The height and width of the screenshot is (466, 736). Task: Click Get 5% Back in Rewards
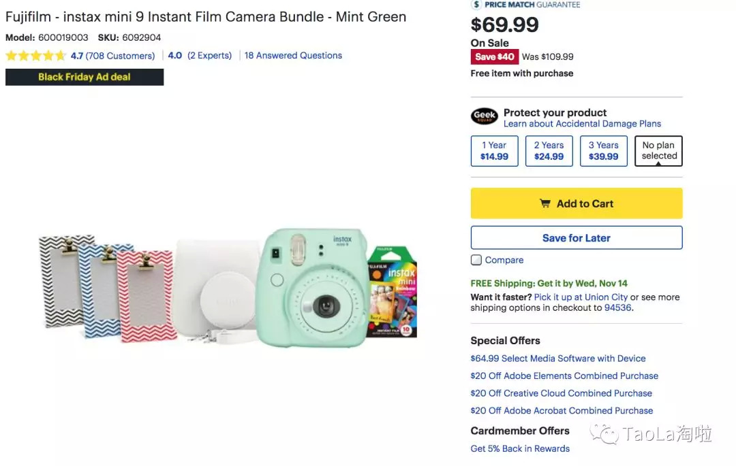pyautogui.click(x=520, y=449)
